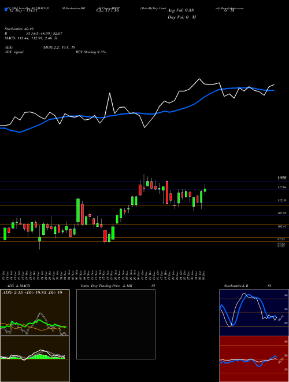The image size is (289, 382).
Task: Select the 'MACD: 115.44, 112.98, 2.46 D' line
Action: point(31,38)
